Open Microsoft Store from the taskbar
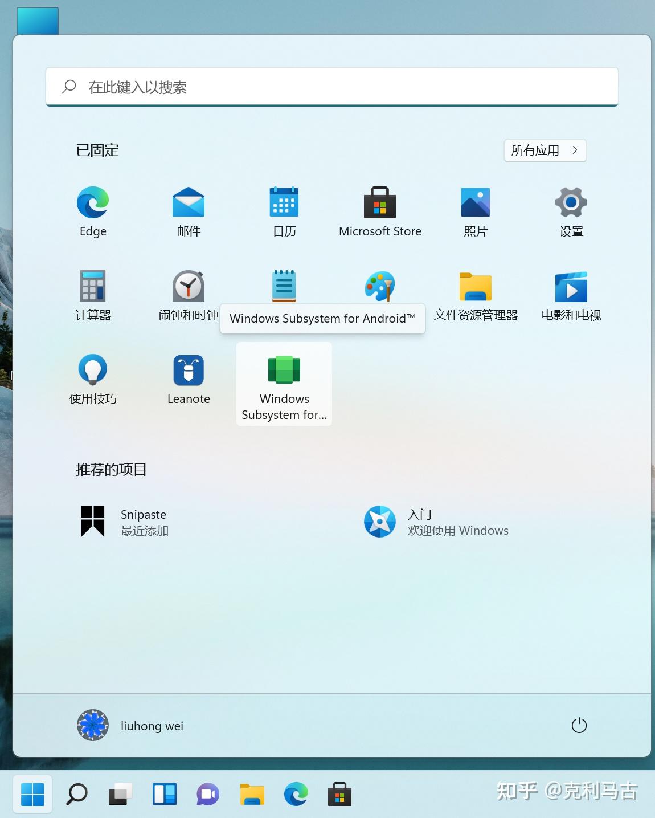This screenshot has height=818, width=655. click(x=339, y=794)
